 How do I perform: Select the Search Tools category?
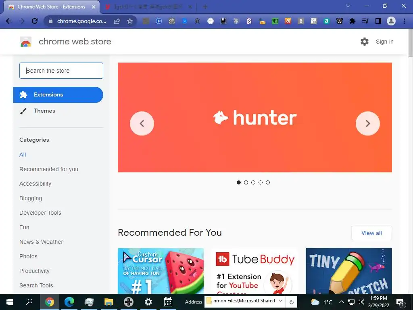36,285
